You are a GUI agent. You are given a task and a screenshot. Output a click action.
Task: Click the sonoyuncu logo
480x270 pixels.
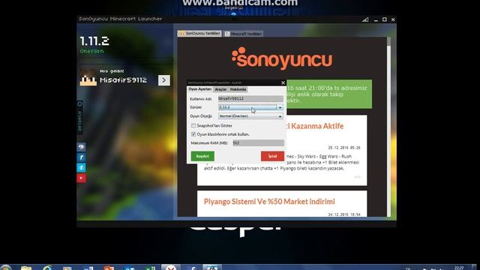[282, 58]
